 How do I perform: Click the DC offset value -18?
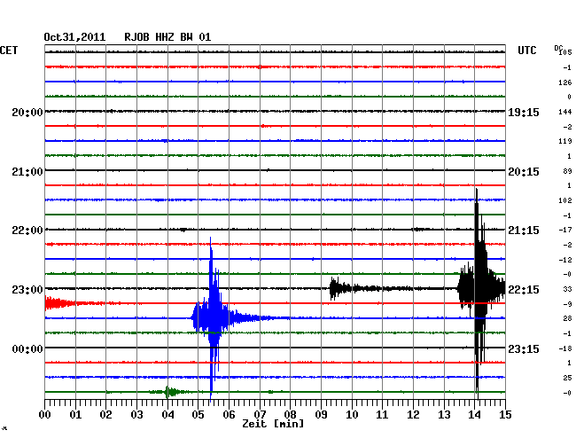[x=565, y=348]
